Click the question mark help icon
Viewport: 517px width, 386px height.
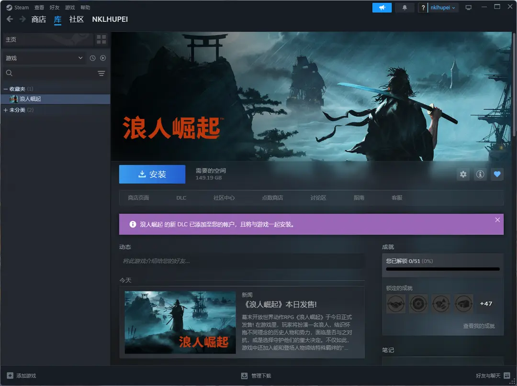tap(423, 8)
